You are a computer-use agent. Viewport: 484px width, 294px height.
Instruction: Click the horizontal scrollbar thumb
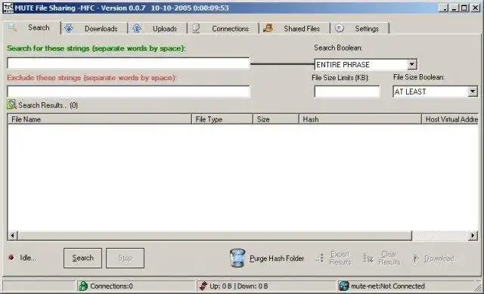(215, 236)
